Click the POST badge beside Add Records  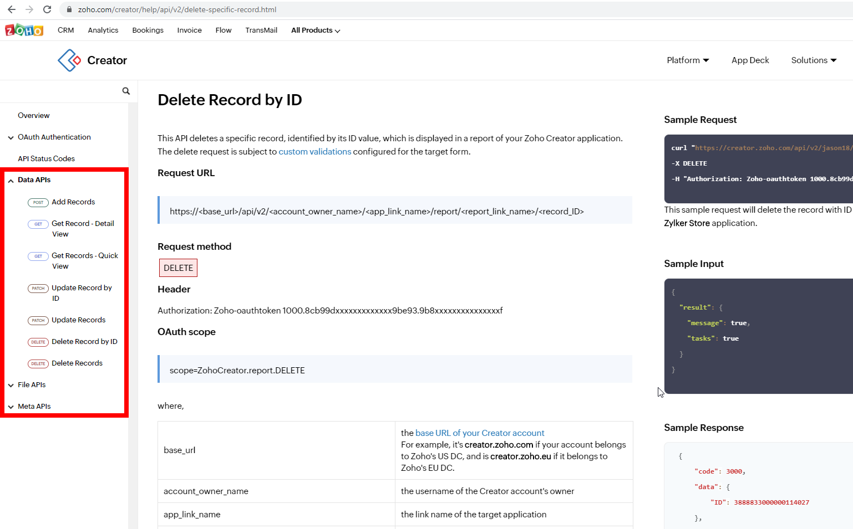coord(38,203)
